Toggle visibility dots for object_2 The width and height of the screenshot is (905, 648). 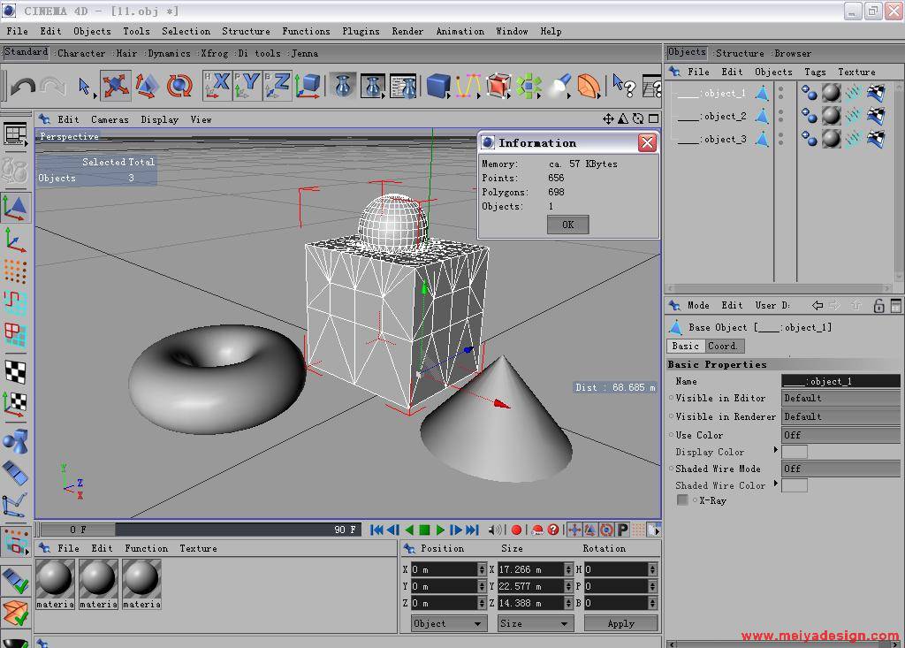pyautogui.click(x=781, y=116)
